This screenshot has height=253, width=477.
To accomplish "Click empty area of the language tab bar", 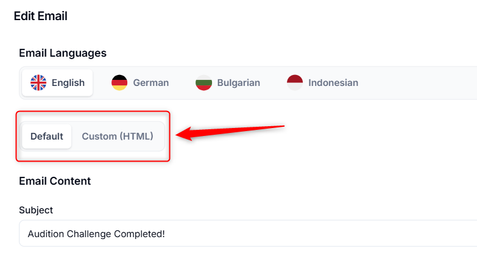I will tap(420, 82).
